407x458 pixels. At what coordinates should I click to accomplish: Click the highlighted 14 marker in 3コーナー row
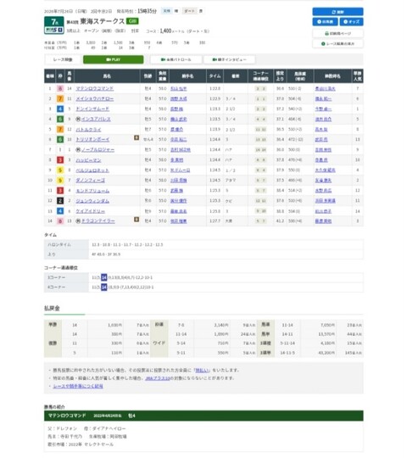click(x=104, y=277)
